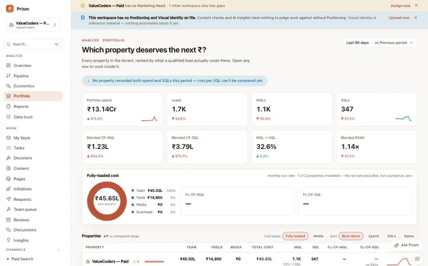Image resolution: width=428 pixels, height=266 pixels.
Task: Click the My Work inbox icon
Action: (9, 138)
